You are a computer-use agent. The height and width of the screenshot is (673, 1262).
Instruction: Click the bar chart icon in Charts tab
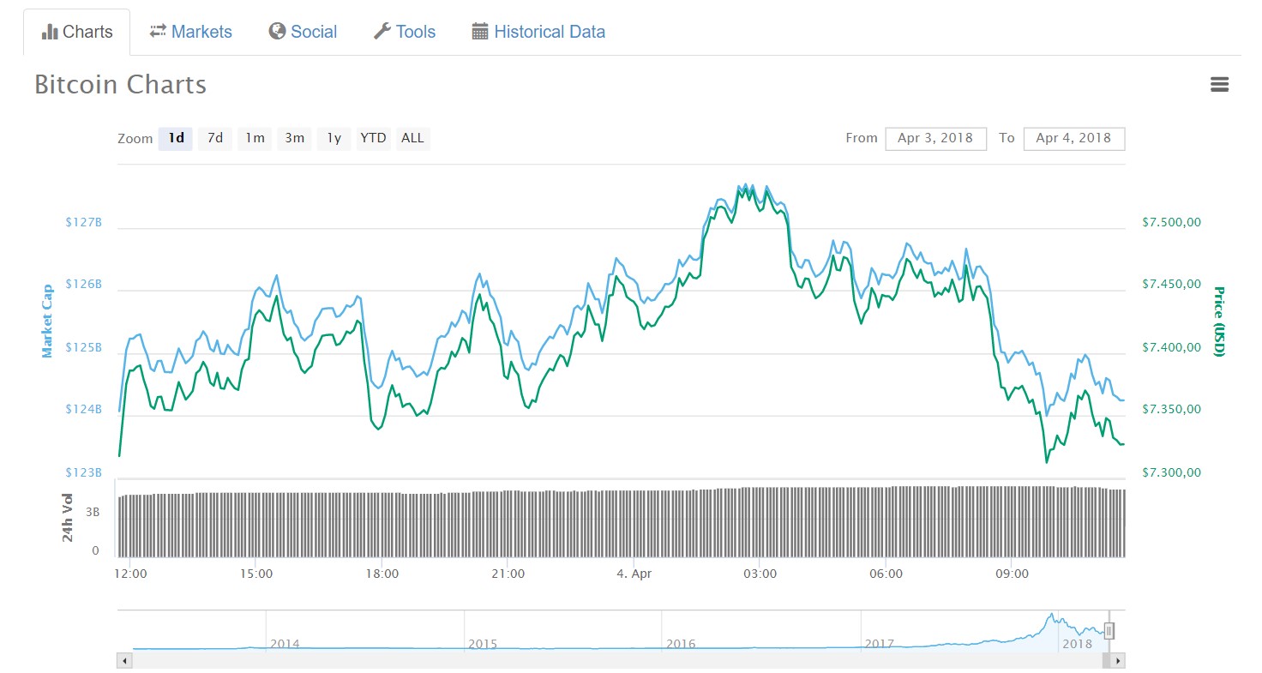click(x=50, y=33)
